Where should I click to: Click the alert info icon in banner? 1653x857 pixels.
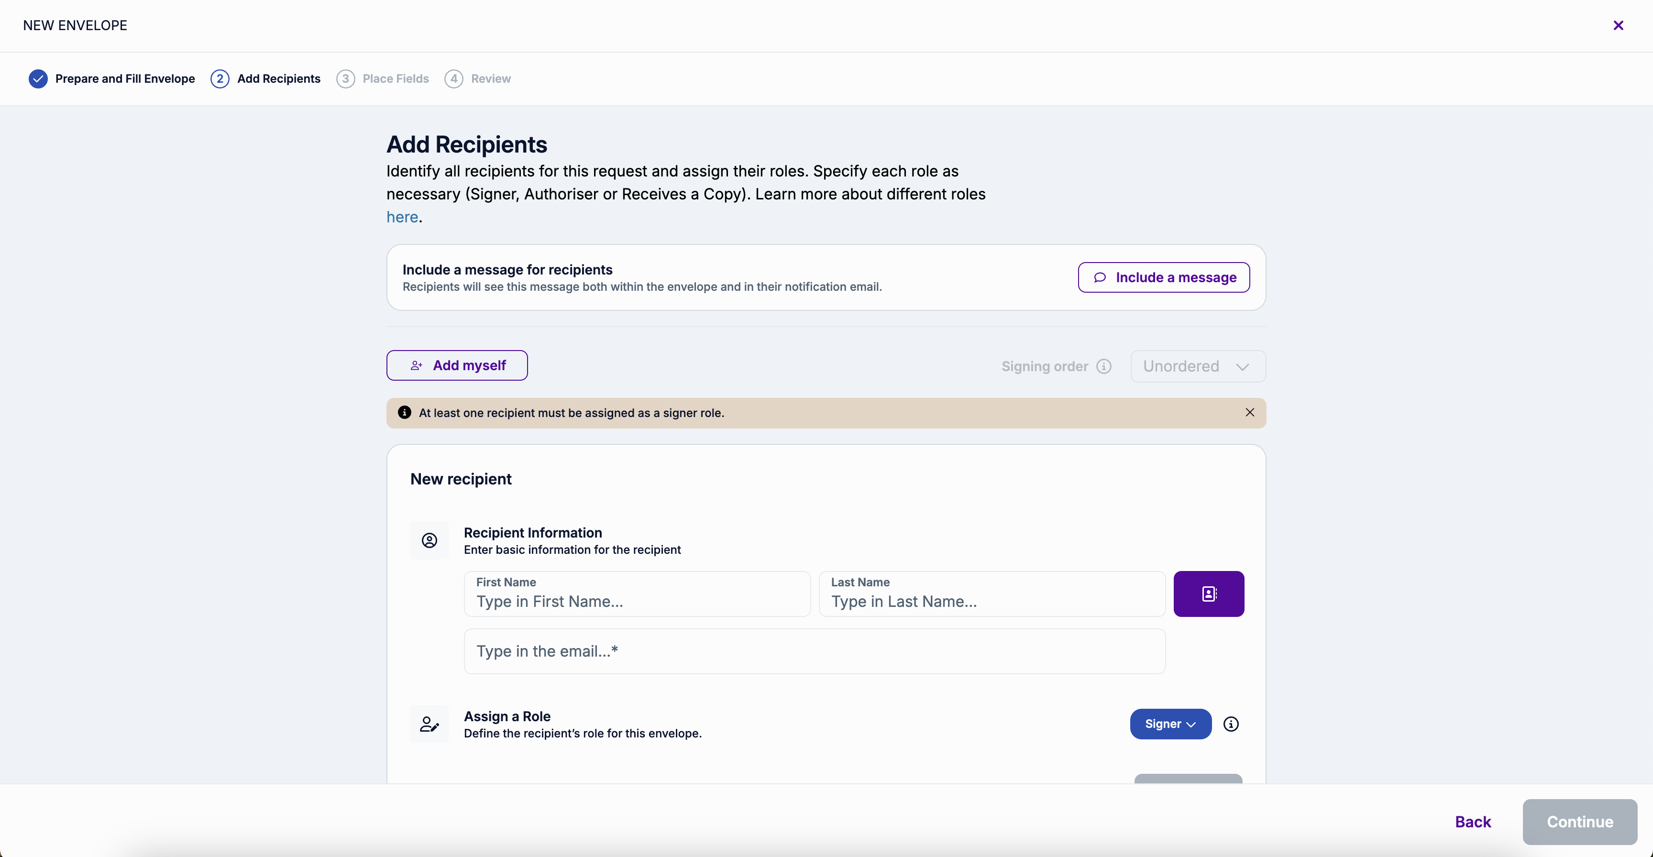pos(404,412)
